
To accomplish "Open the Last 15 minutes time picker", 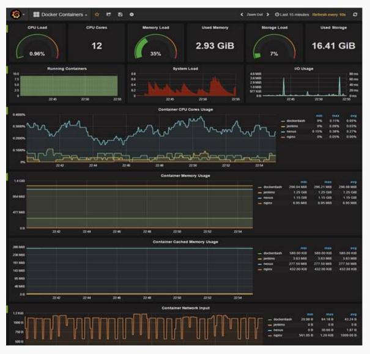I will 292,15.
